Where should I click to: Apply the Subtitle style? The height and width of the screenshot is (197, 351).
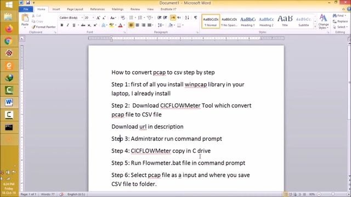click(303, 21)
